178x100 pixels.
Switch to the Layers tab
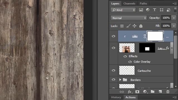click(x=115, y=4)
